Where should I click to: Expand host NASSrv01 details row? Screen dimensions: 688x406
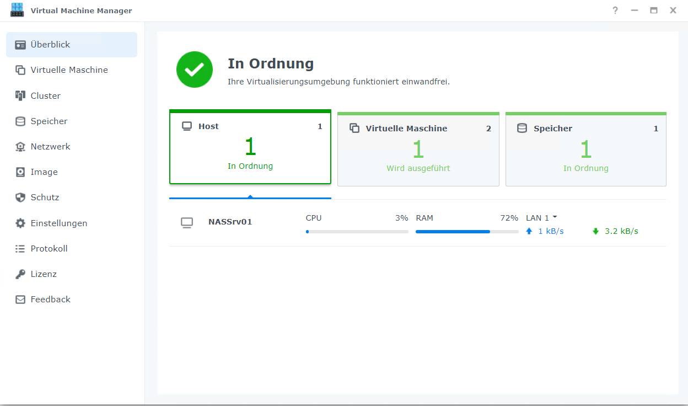[x=230, y=222]
